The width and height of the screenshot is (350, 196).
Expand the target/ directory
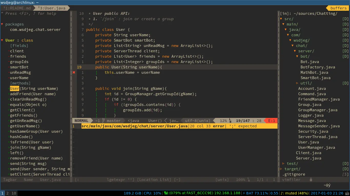281,169
